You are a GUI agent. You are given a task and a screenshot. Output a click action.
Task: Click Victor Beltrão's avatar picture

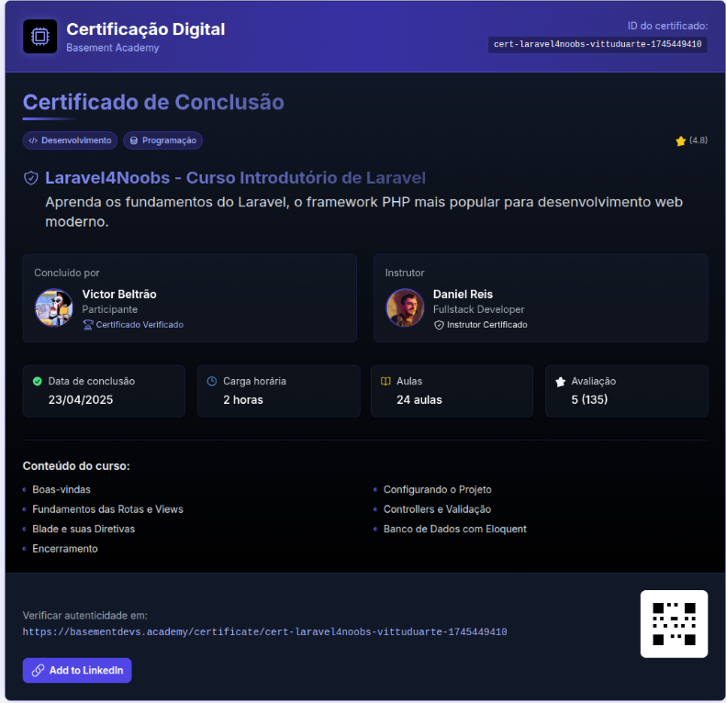[x=54, y=307]
